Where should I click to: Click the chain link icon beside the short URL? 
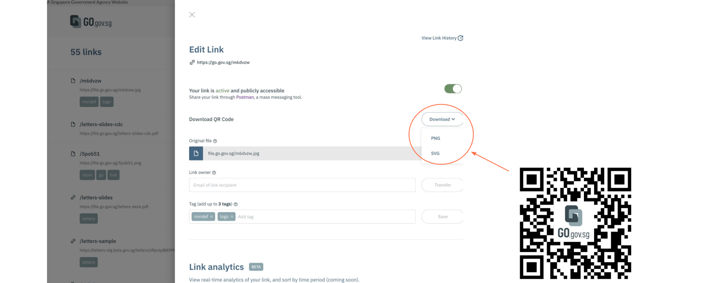point(192,62)
